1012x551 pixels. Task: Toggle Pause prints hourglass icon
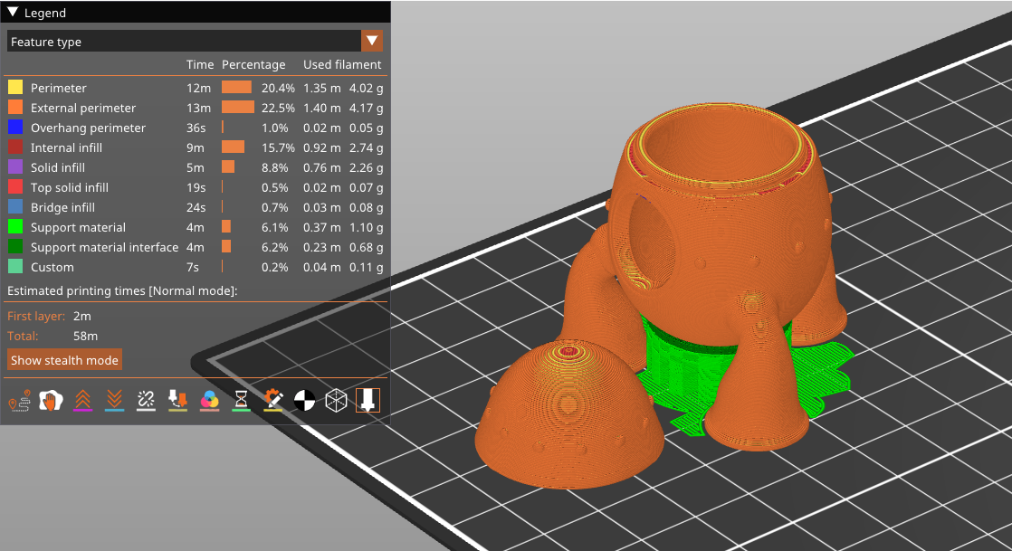click(241, 401)
